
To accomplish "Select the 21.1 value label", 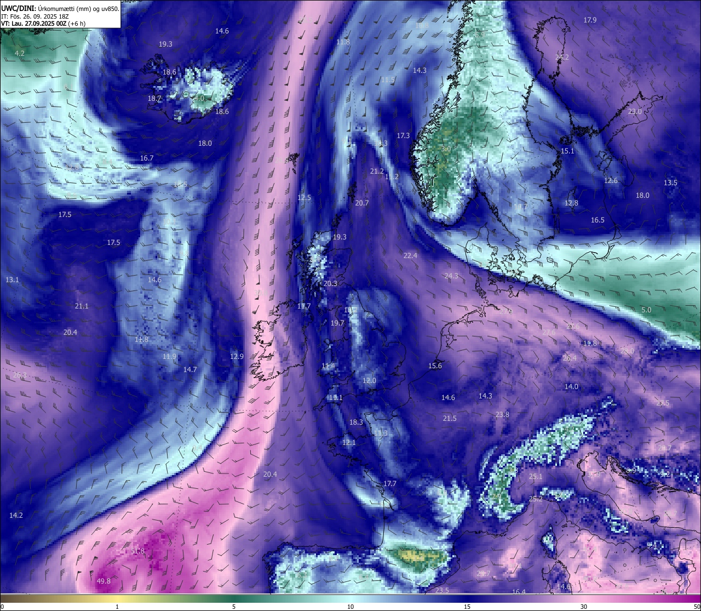I will pyautogui.click(x=82, y=306).
